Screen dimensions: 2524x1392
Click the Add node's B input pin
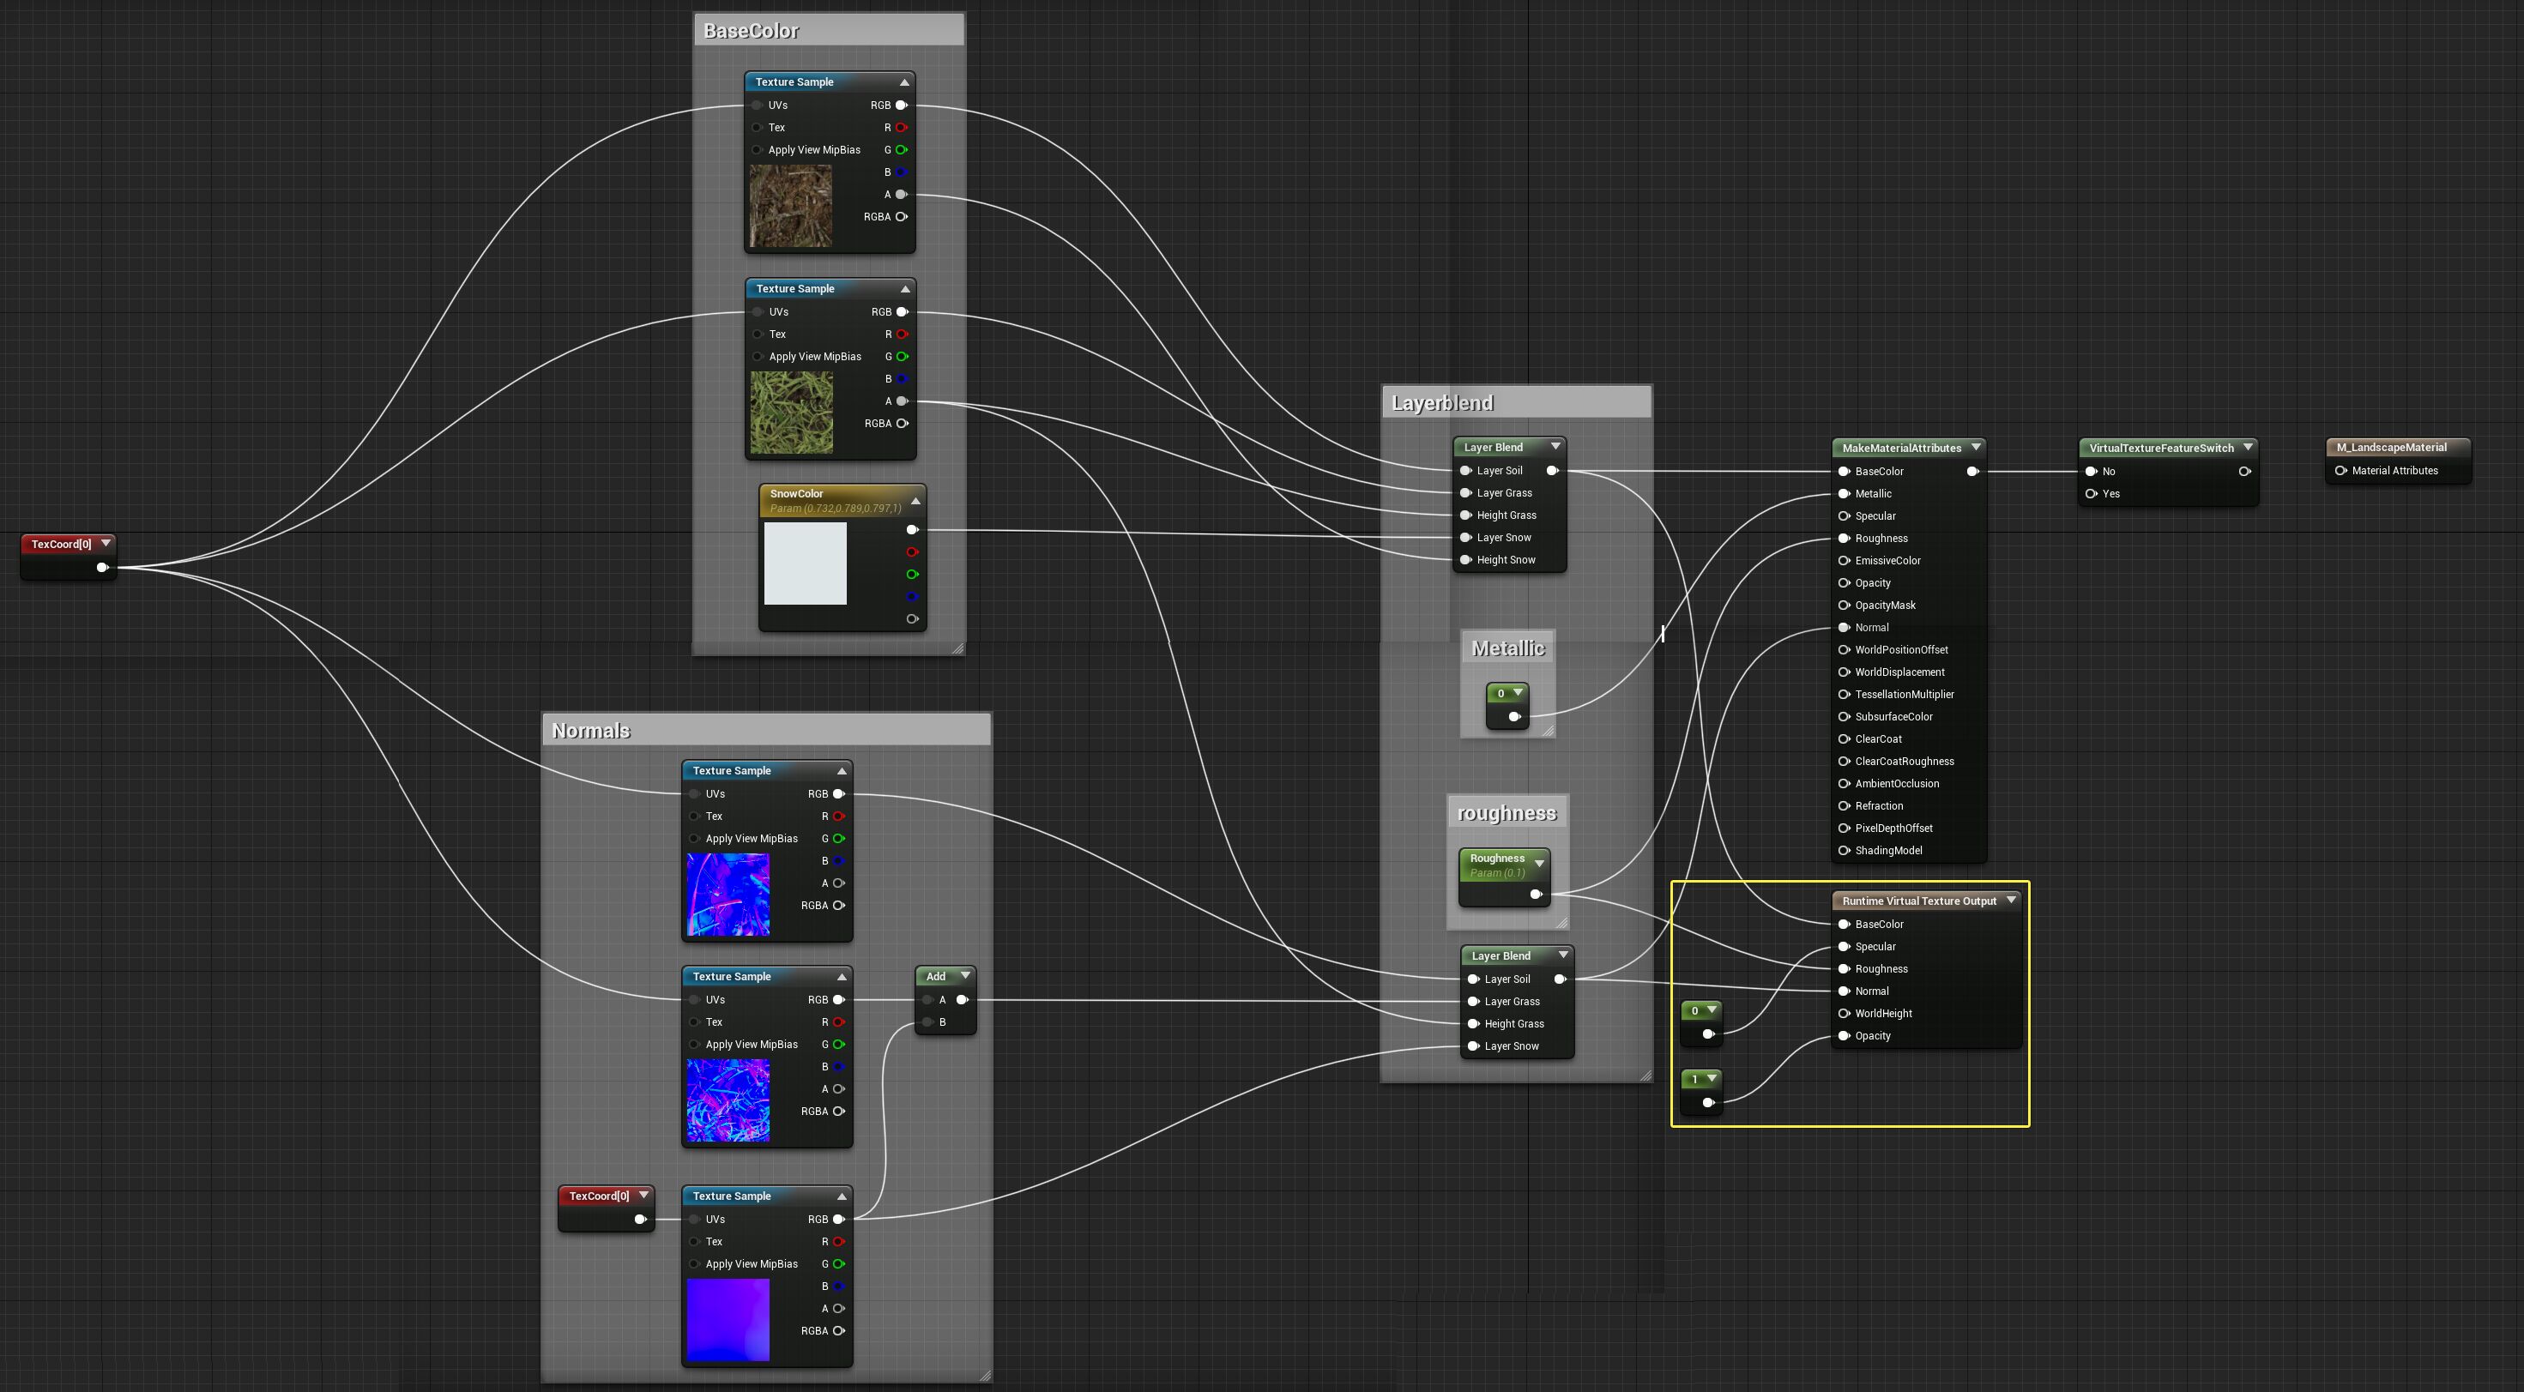tap(928, 1021)
